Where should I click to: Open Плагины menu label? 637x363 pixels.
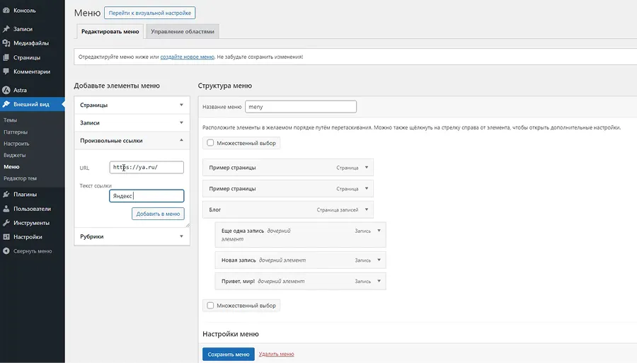[x=25, y=194]
